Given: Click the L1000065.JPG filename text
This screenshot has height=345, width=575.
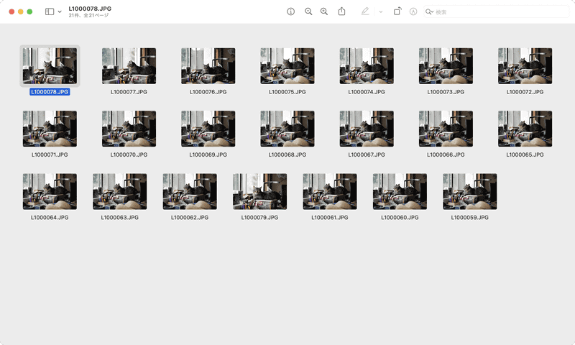Looking at the screenshot, I should click(525, 155).
